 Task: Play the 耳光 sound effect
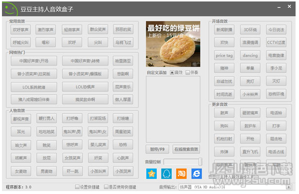(x=21, y=131)
